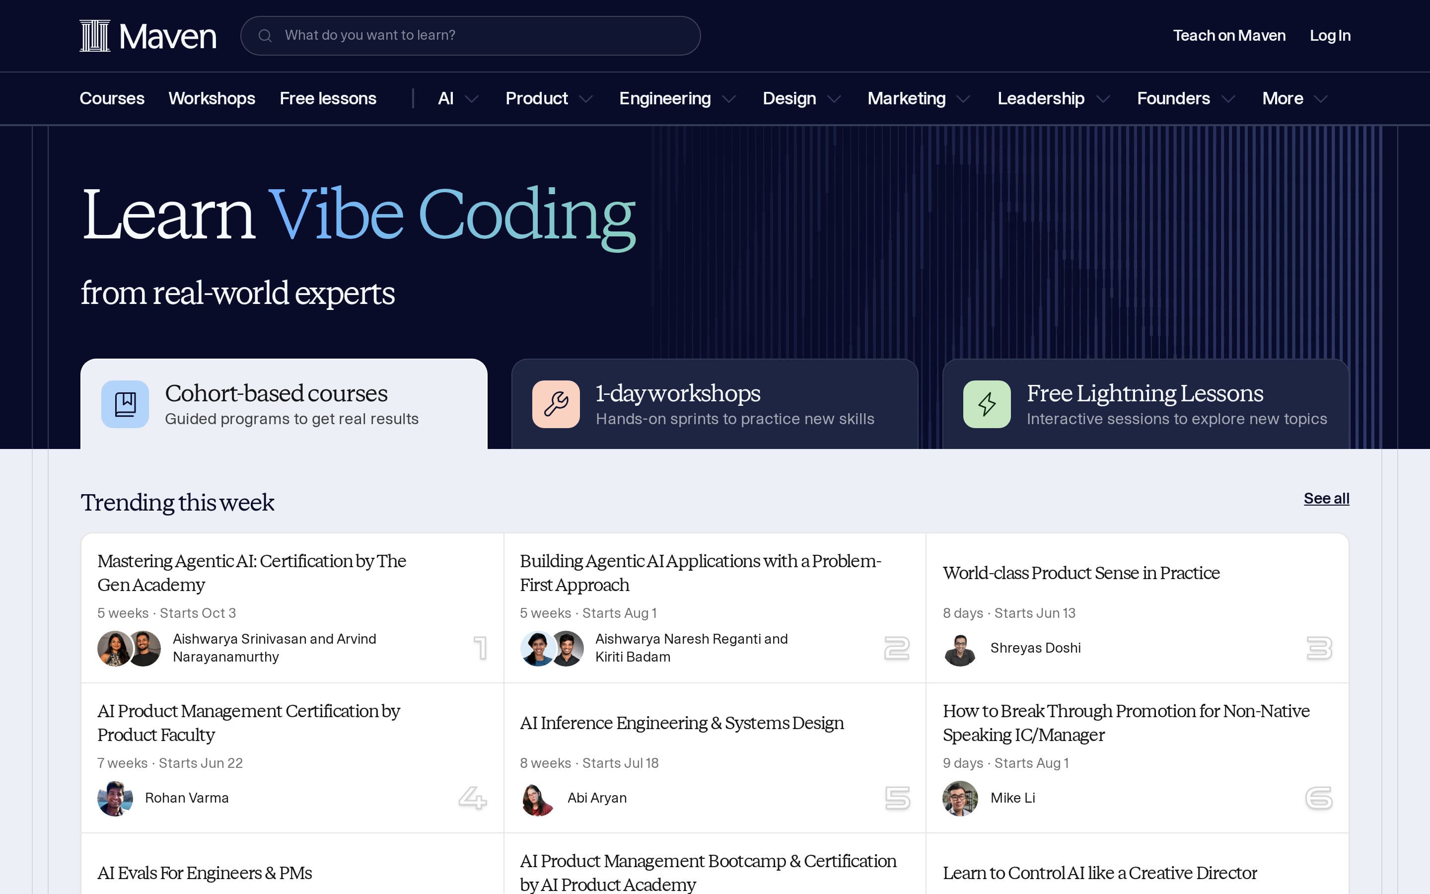Click '9 days · Starts Aug 1' text

[1006, 763]
